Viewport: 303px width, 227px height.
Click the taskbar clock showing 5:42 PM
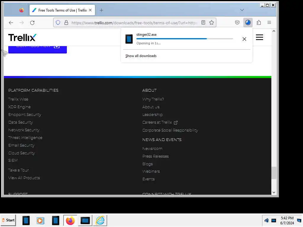tap(287, 220)
